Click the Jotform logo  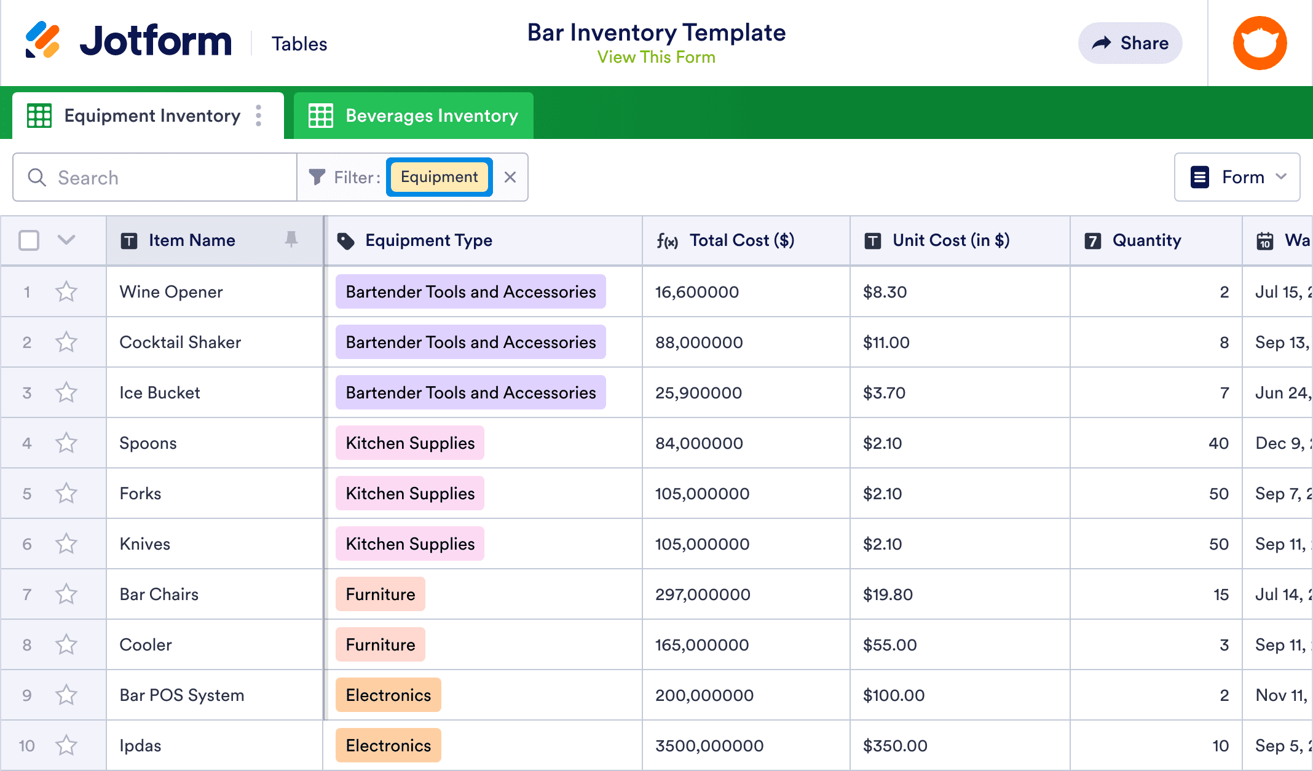pyautogui.click(x=129, y=41)
